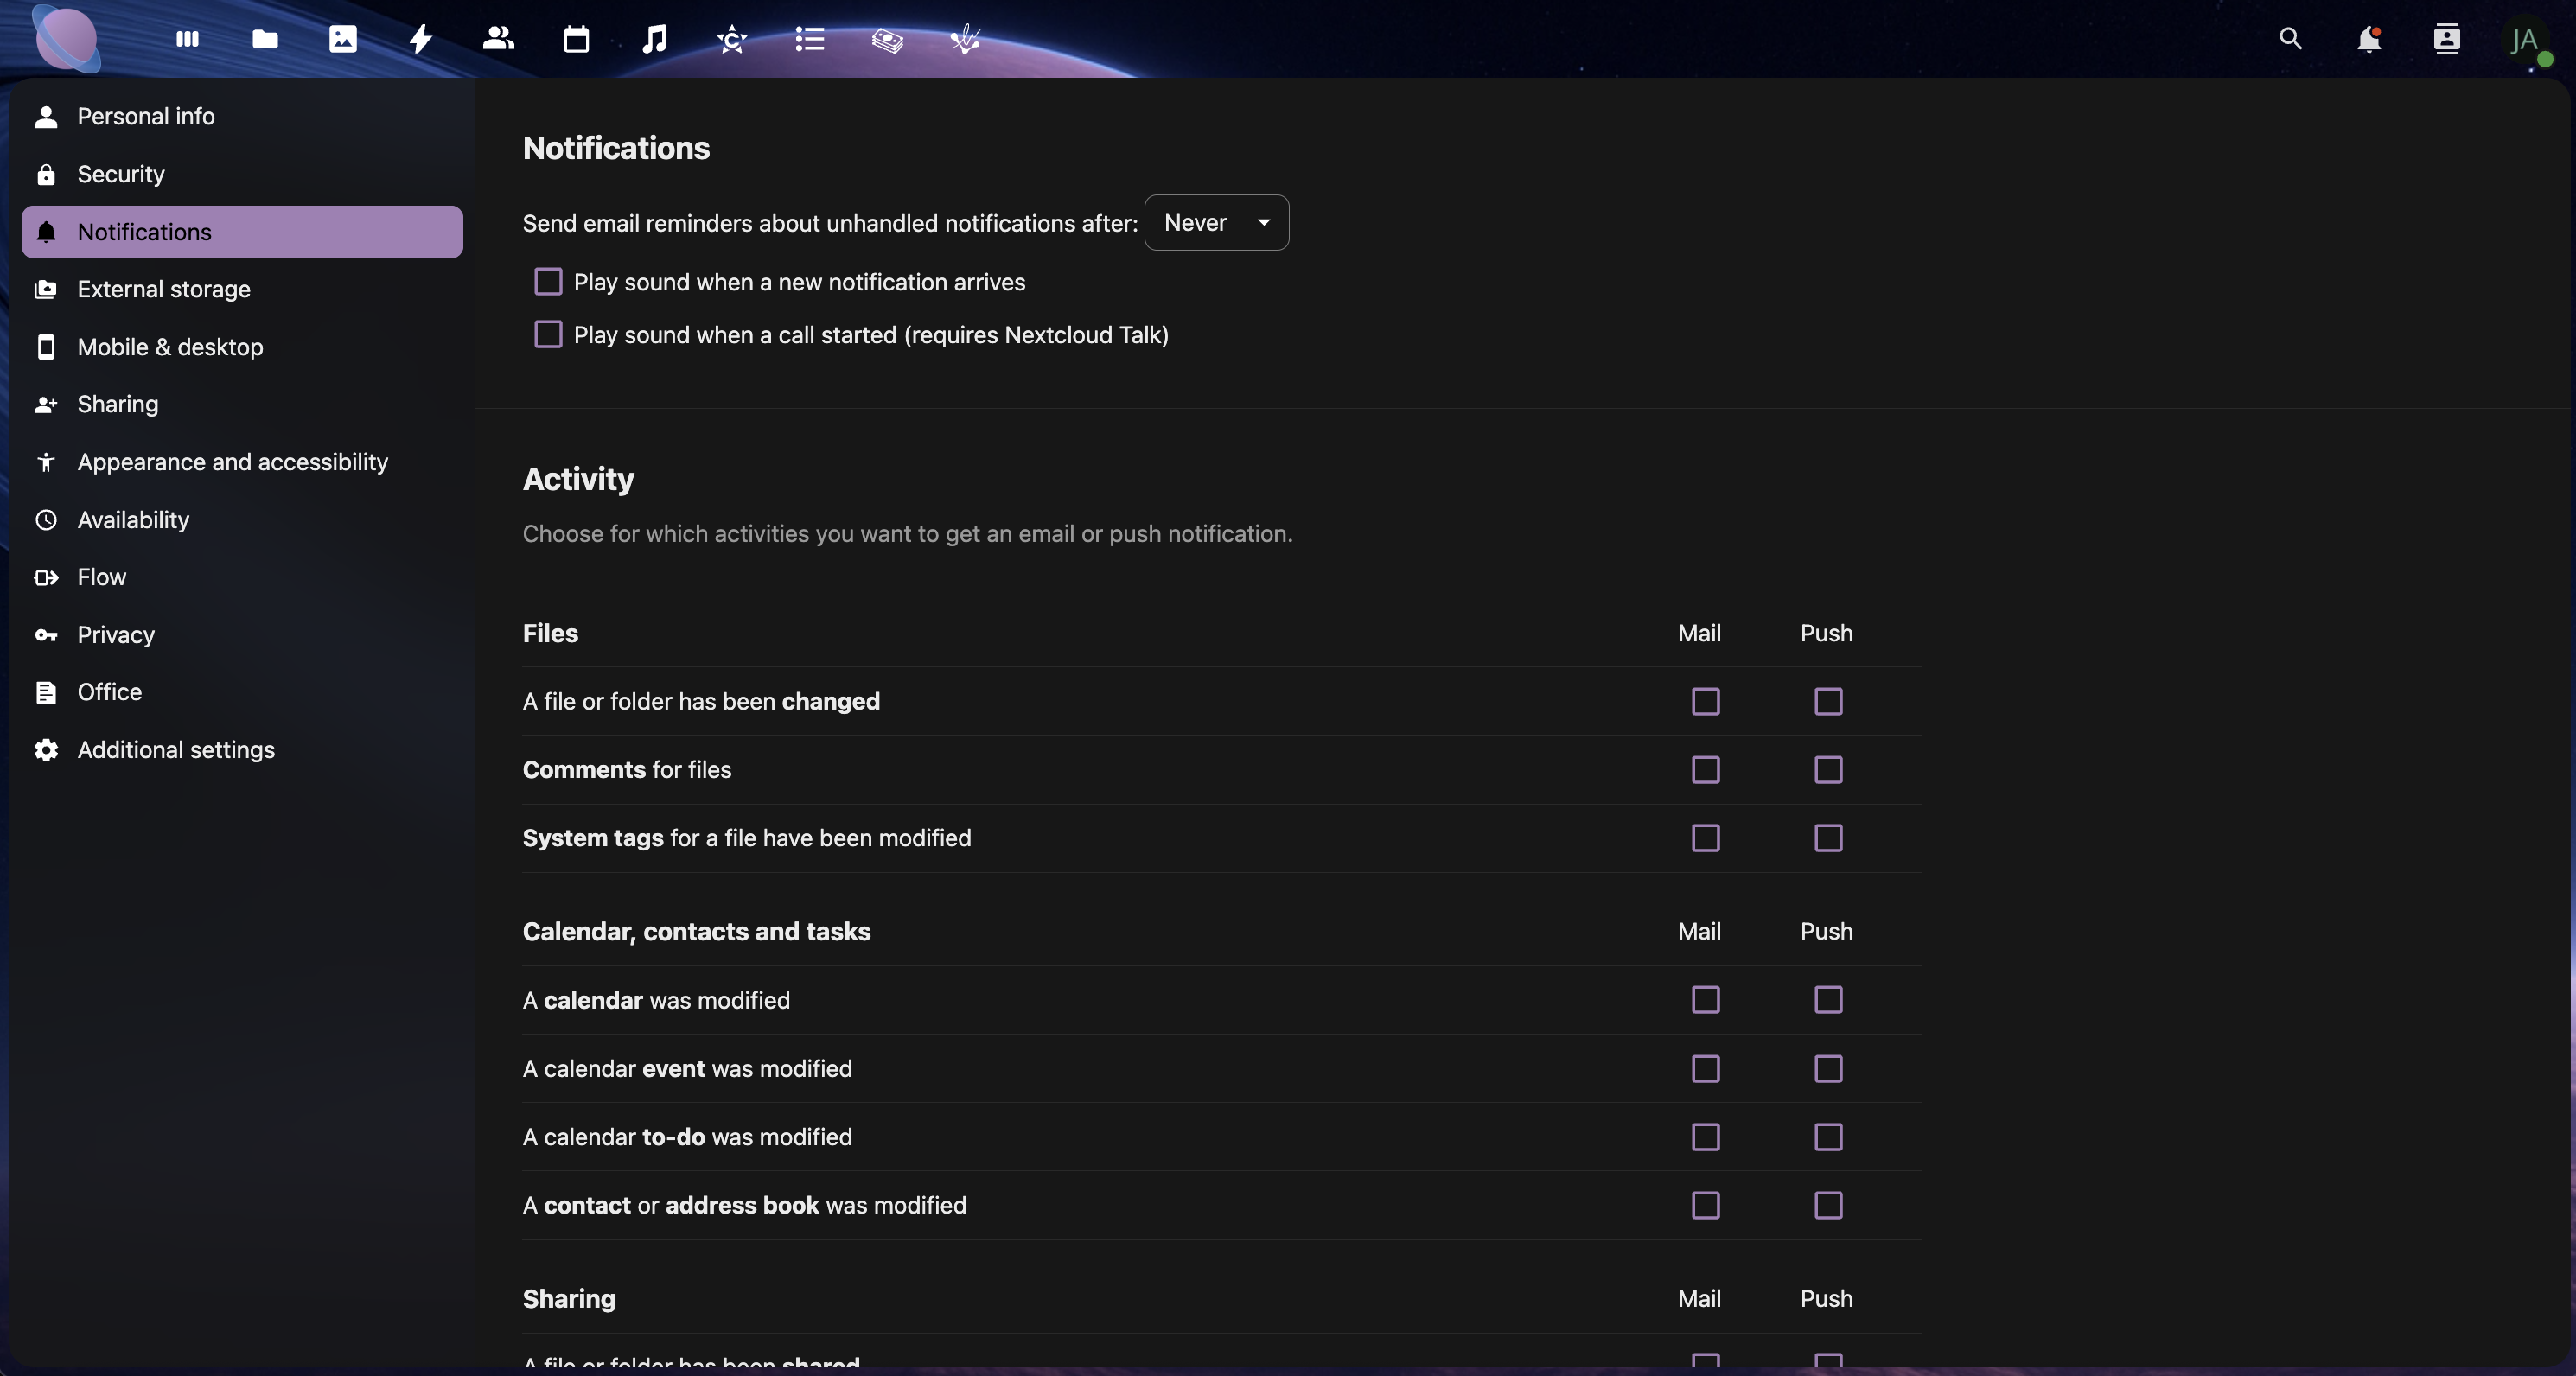Go to Security settings section

(121, 174)
